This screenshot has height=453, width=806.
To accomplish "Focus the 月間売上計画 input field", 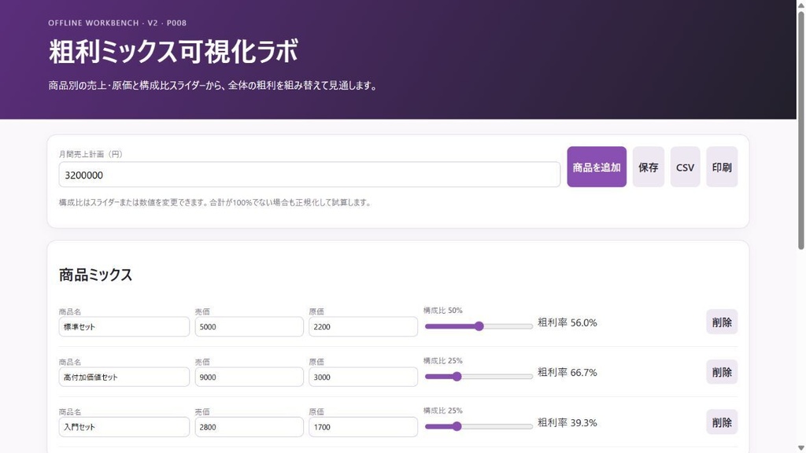I will point(309,175).
